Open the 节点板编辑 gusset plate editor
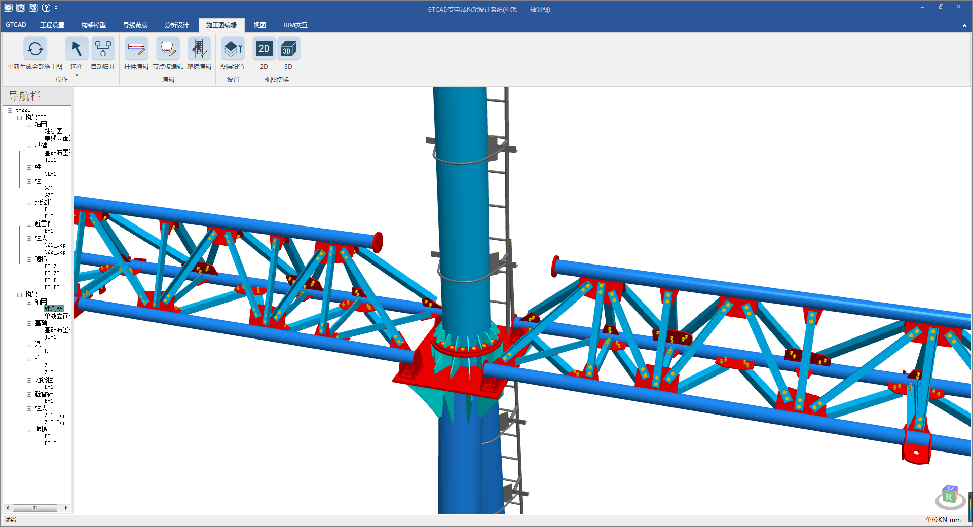This screenshot has width=973, height=527. click(168, 49)
